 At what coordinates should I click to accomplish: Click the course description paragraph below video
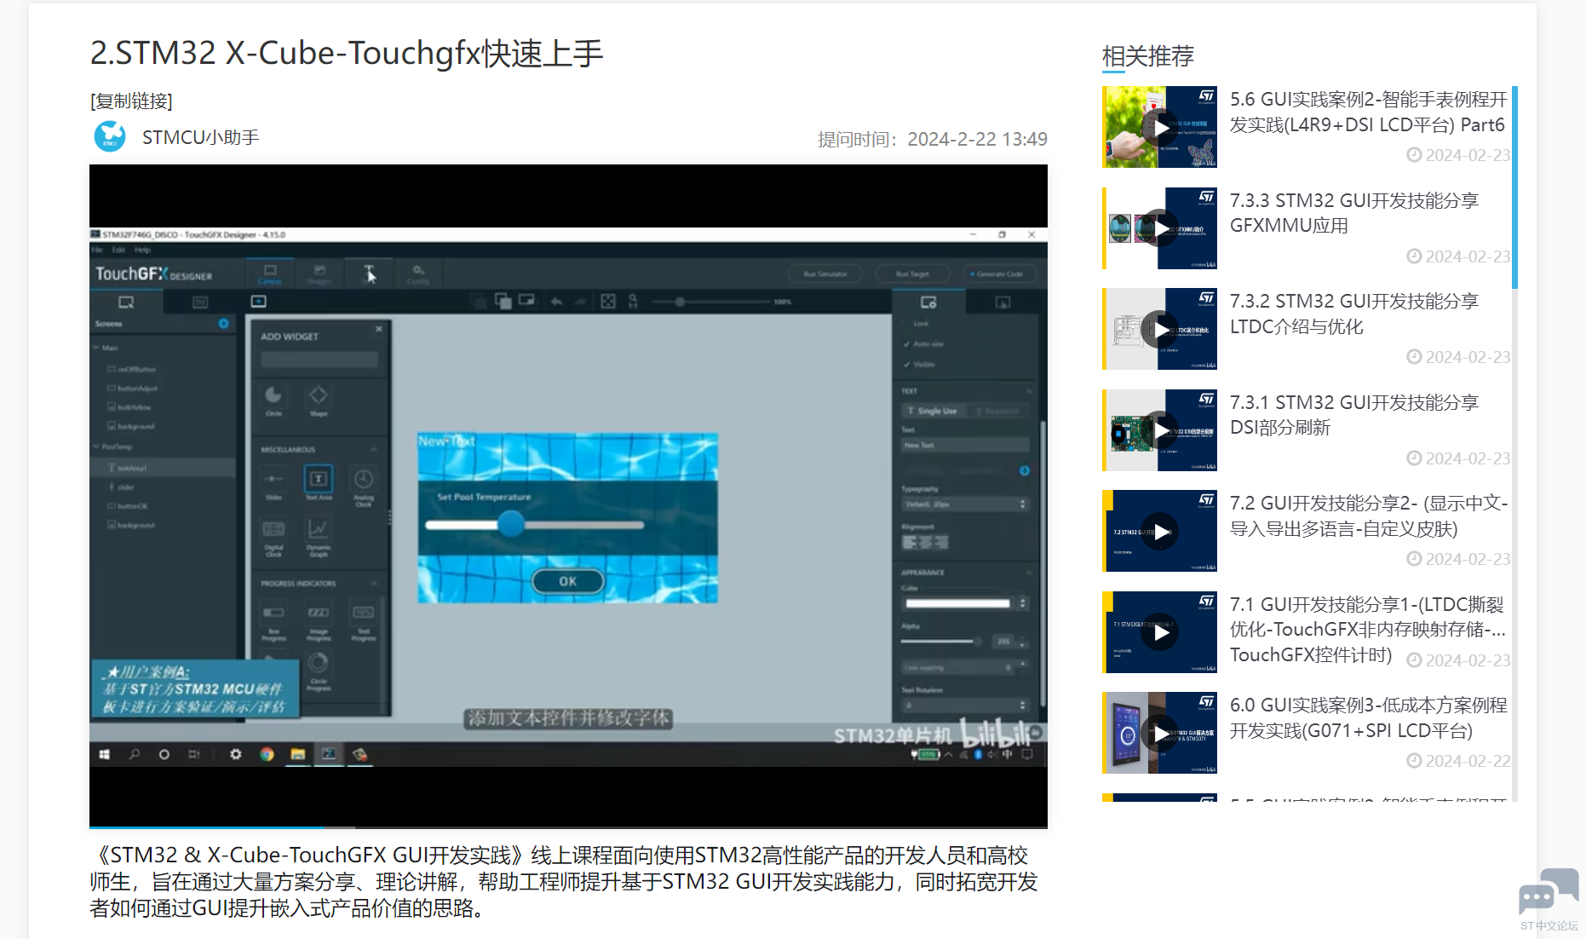tap(564, 882)
